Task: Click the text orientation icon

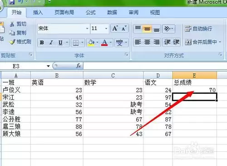Action: tap(167, 29)
